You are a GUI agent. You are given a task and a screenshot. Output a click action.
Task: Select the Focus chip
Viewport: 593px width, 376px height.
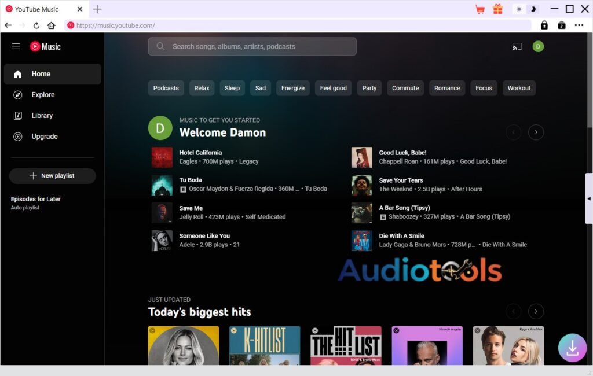point(484,88)
